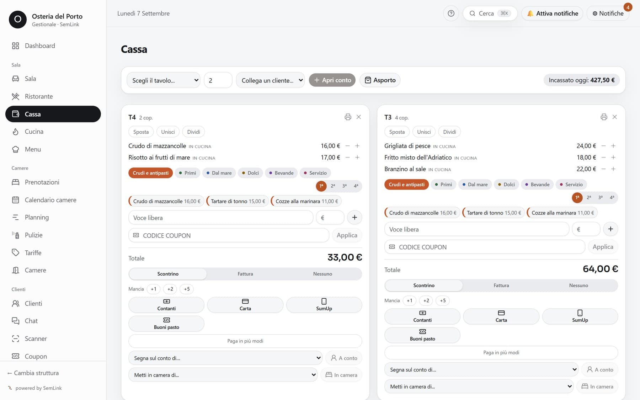Screen dimensions: 640x400
Task: Click the Cerca search box
Action: [x=490, y=14]
